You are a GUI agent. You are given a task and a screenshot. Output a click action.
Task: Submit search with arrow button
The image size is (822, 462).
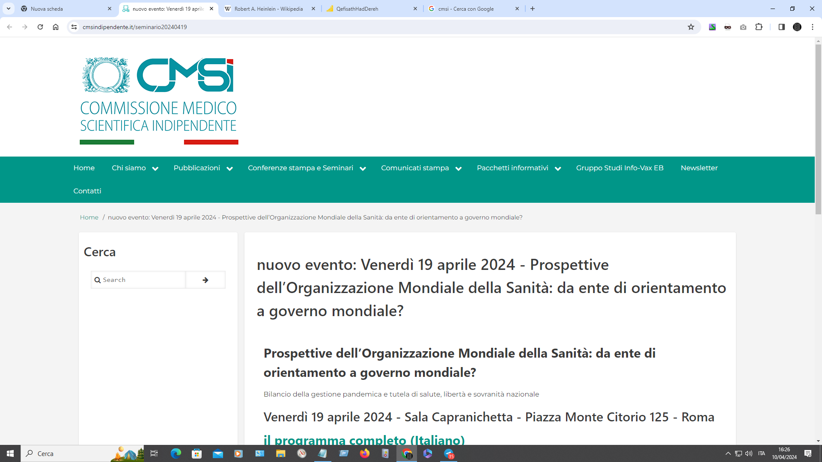tap(205, 280)
